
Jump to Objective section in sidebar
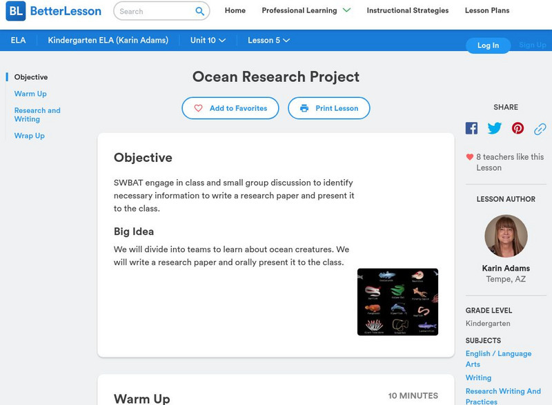coord(31,77)
